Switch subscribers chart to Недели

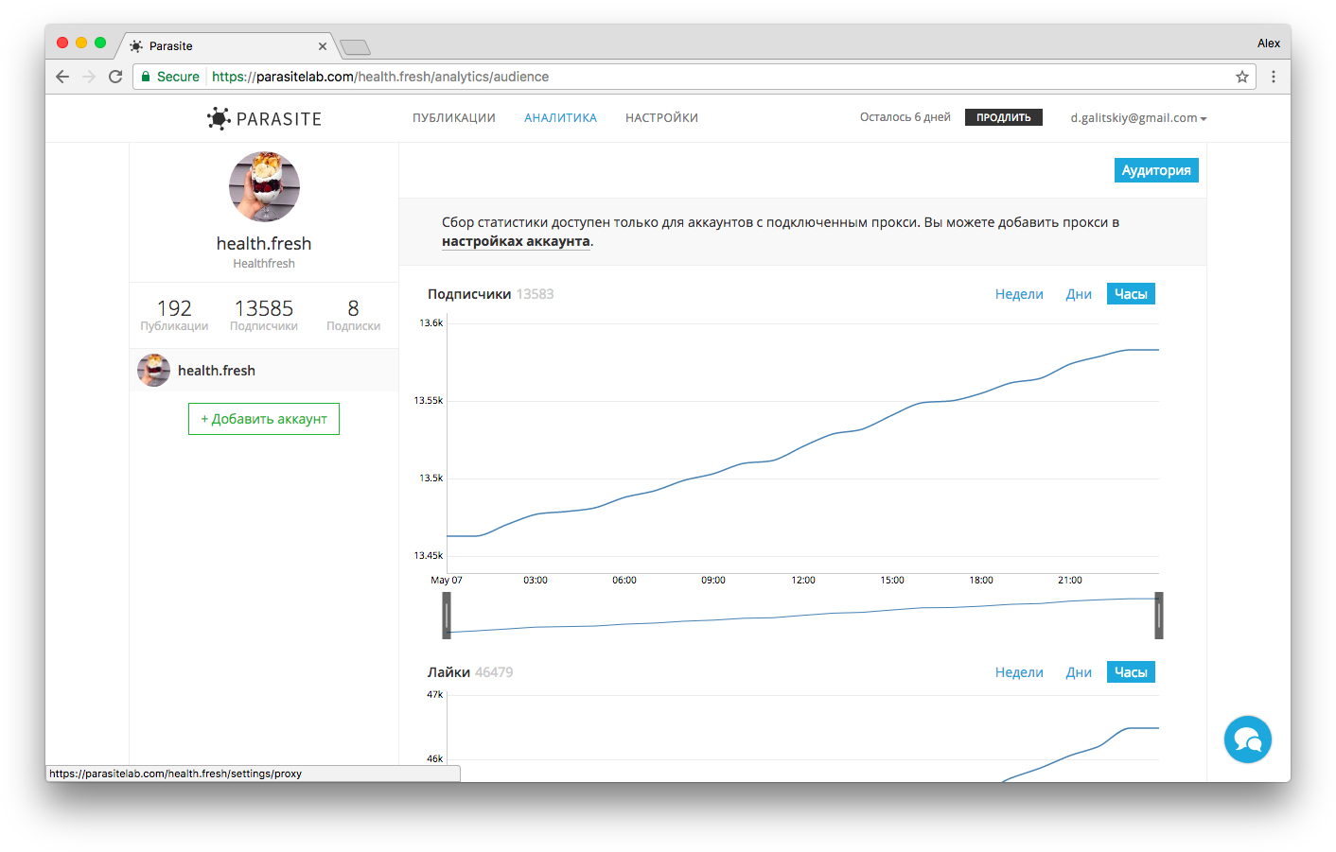tap(1018, 294)
